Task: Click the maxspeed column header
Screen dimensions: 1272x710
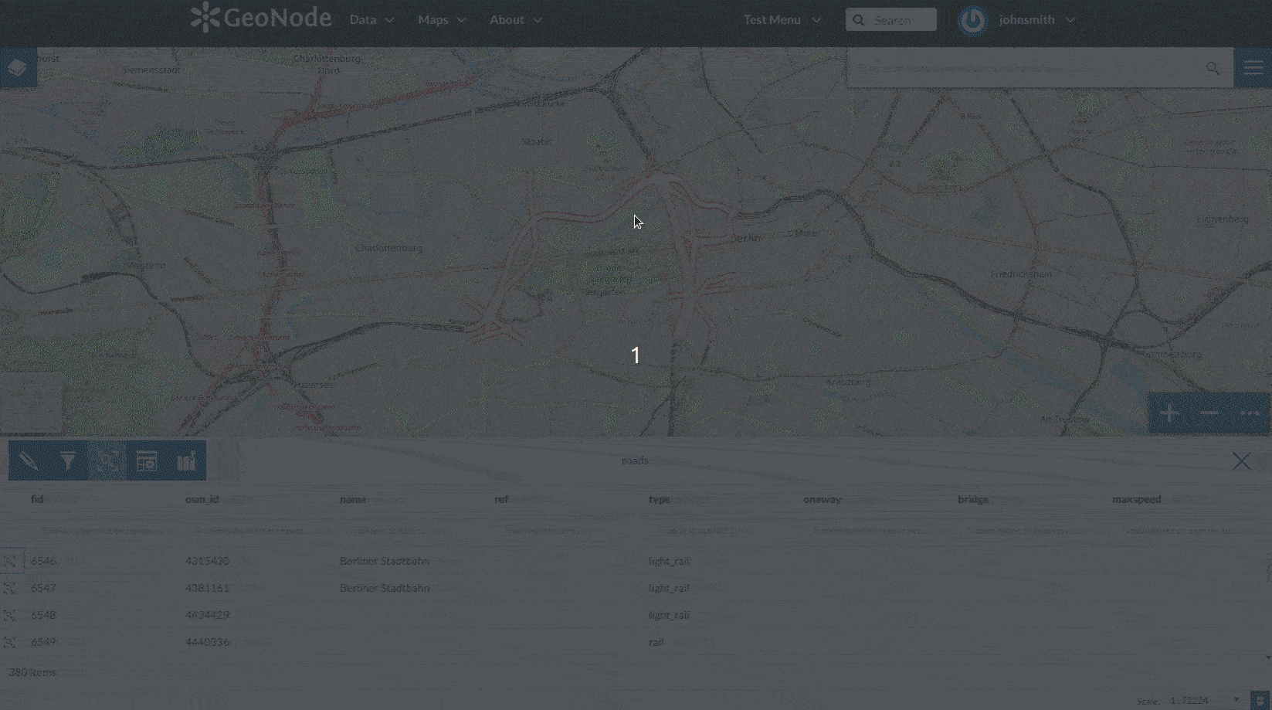Action: coord(1137,499)
